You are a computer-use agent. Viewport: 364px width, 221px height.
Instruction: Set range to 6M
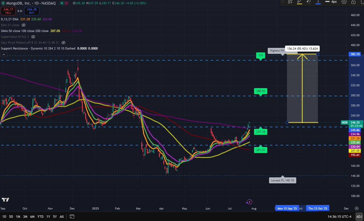[x=33, y=216]
